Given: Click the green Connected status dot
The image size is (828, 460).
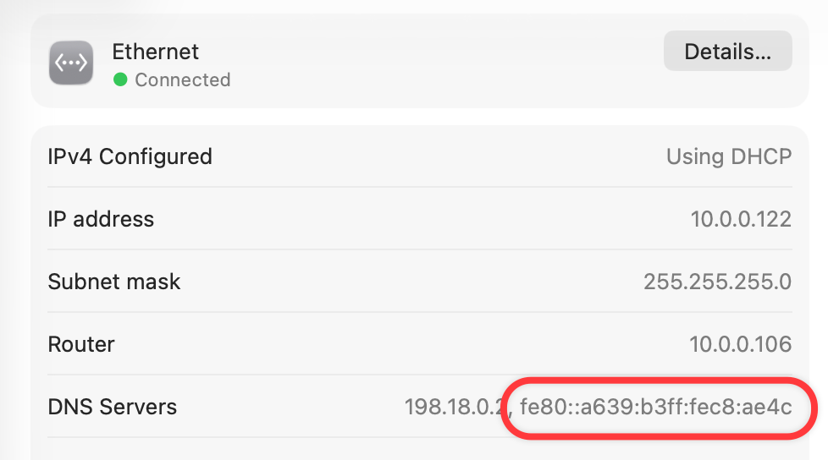Looking at the screenshot, I should click(x=120, y=79).
